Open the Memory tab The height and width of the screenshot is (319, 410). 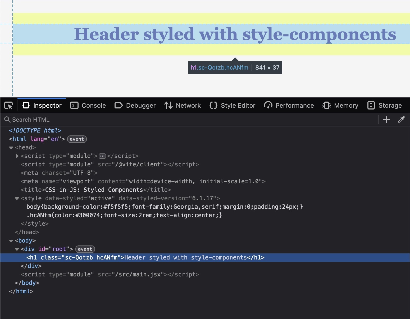[340, 106]
